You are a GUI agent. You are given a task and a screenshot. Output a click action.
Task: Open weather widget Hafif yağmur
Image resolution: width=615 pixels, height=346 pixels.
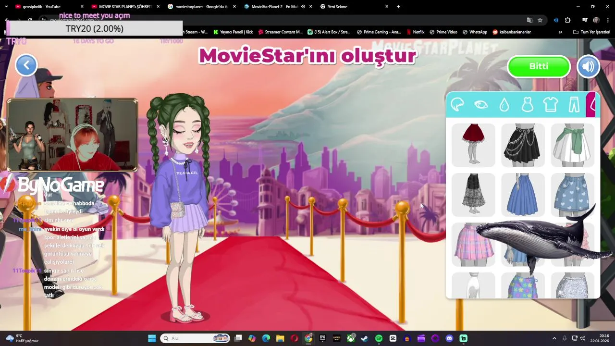point(22,338)
